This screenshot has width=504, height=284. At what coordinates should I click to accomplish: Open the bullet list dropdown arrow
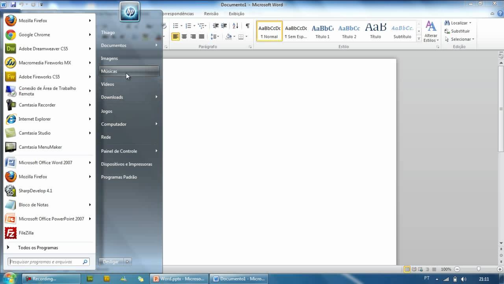point(182,26)
